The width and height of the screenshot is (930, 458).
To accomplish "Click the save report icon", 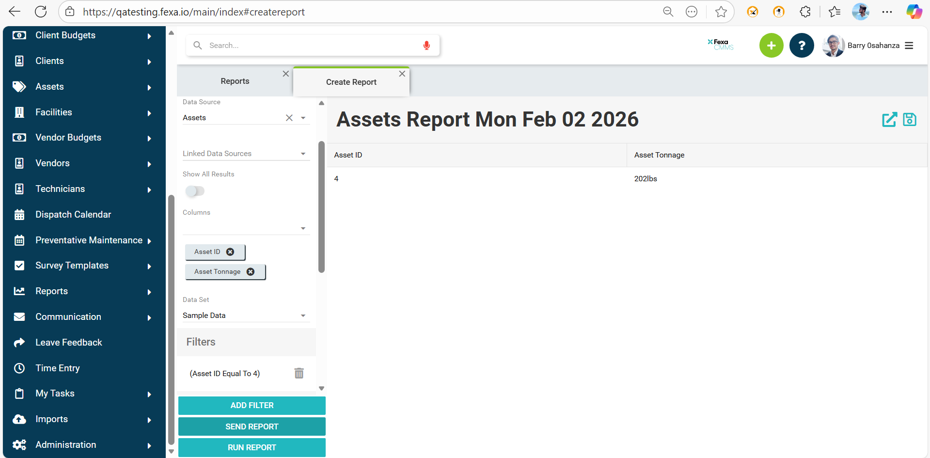I will point(910,120).
